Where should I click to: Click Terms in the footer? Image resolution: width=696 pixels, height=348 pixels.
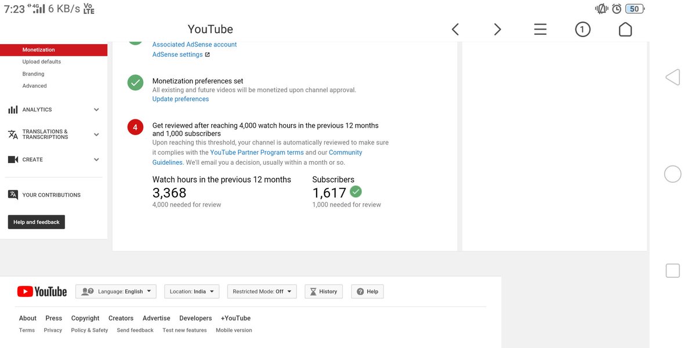coord(27,330)
